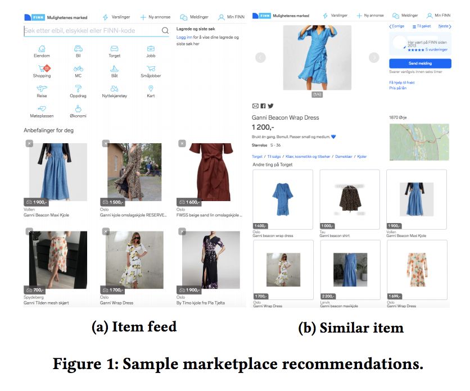470x391 pixels.
Task: Open Min FINN in similar item header
Action: pyautogui.click(x=439, y=15)
